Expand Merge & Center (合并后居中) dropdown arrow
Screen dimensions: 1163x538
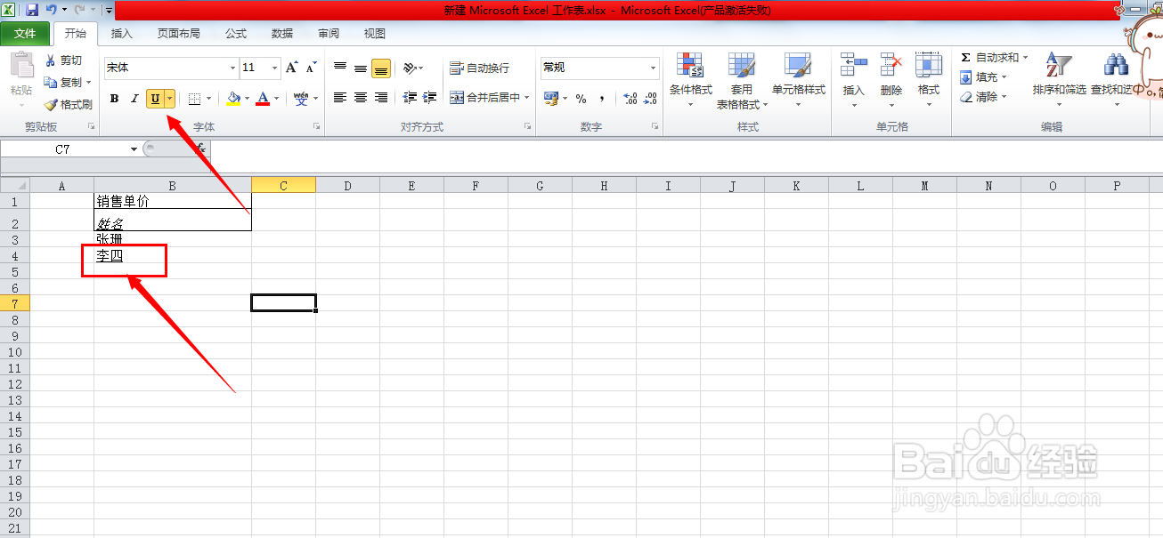click(526, 98)
